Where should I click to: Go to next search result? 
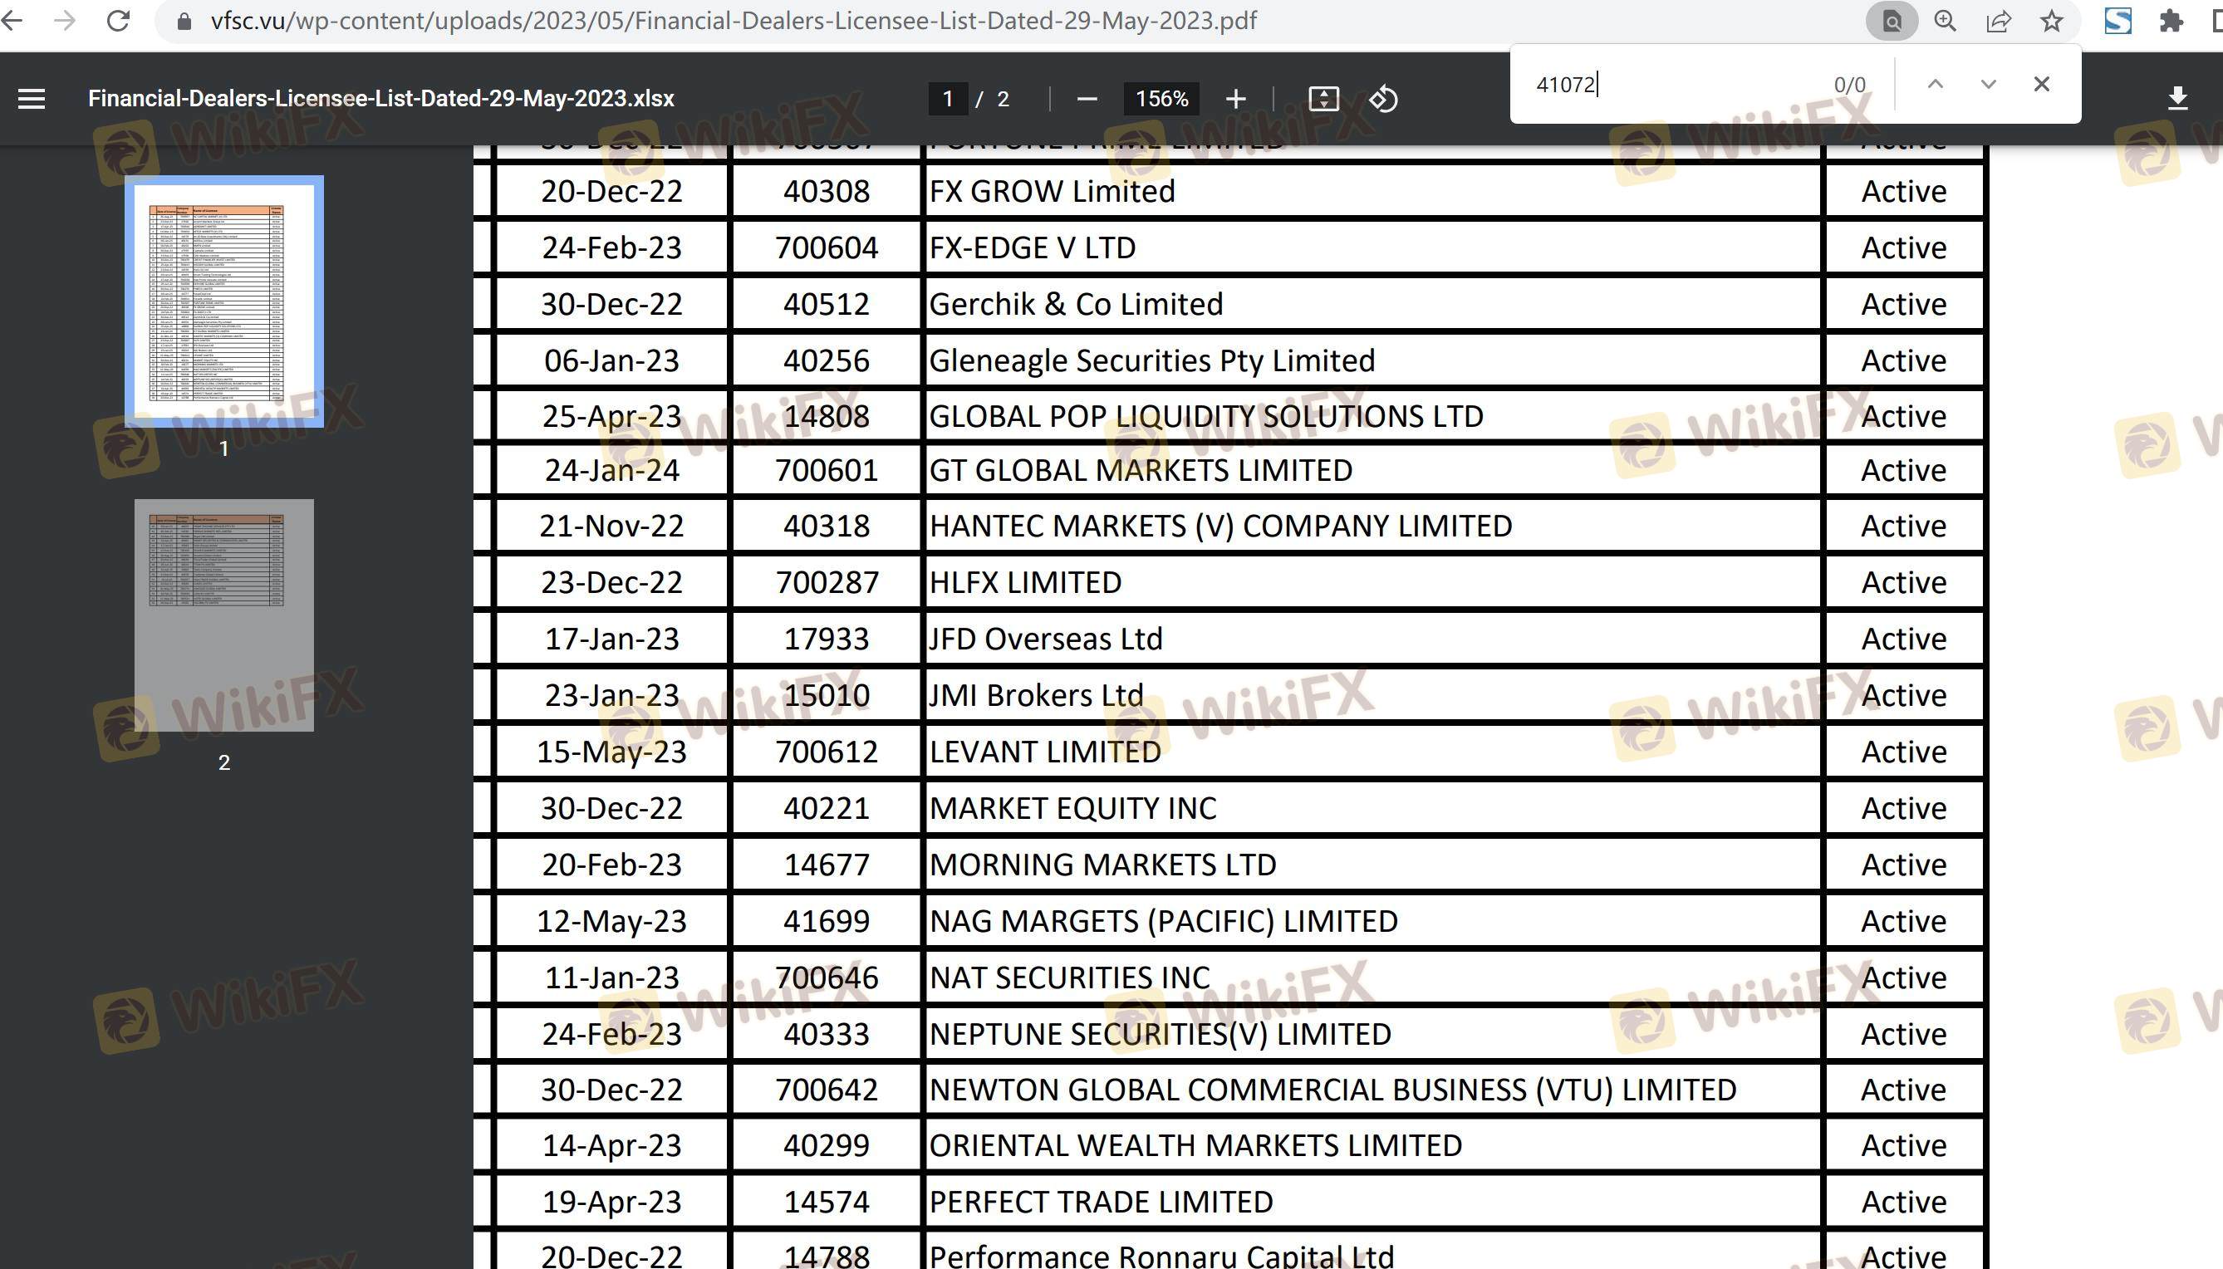[1988, 85]
